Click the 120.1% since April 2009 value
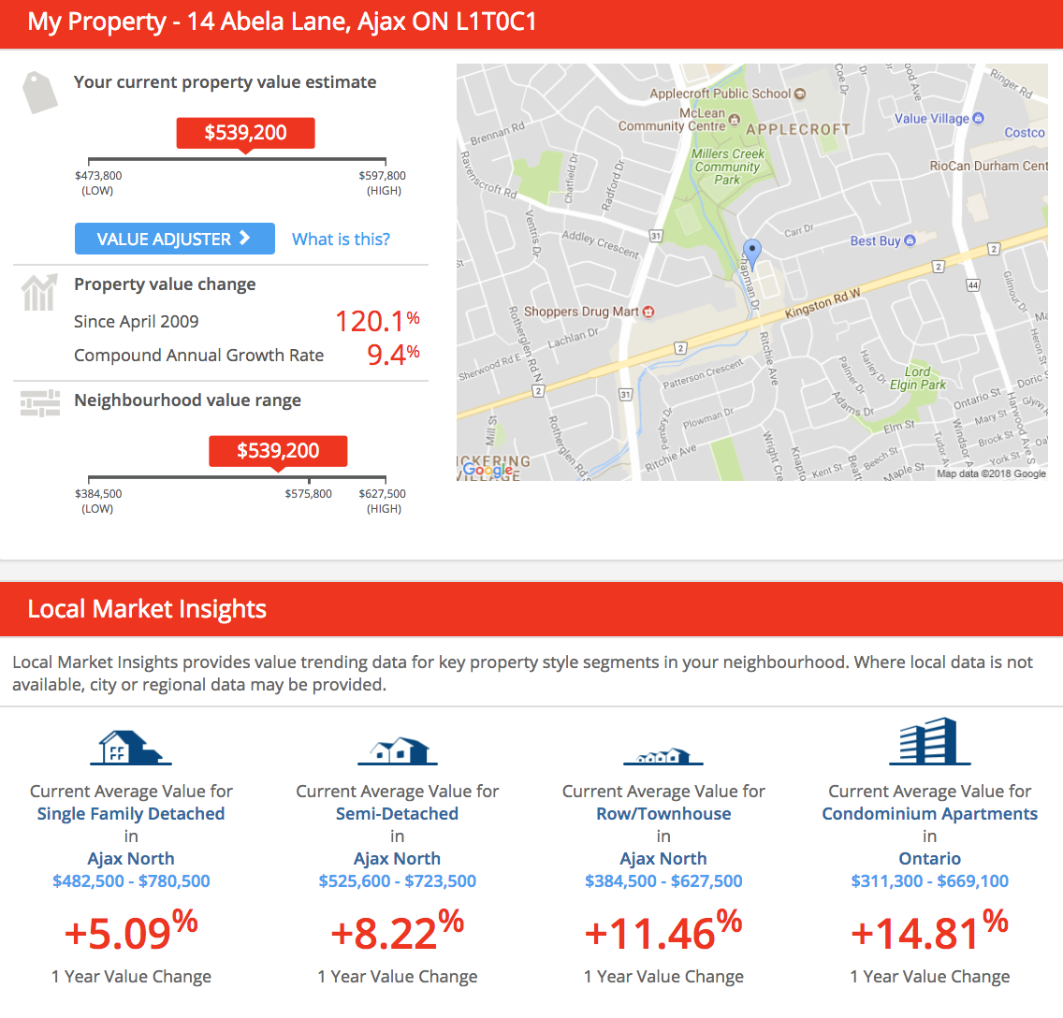This screenshot has height=1018, width=1063. 378,321
